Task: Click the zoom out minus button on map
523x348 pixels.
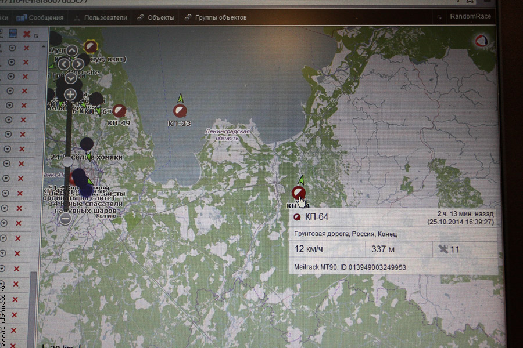Action: point(65,219)
